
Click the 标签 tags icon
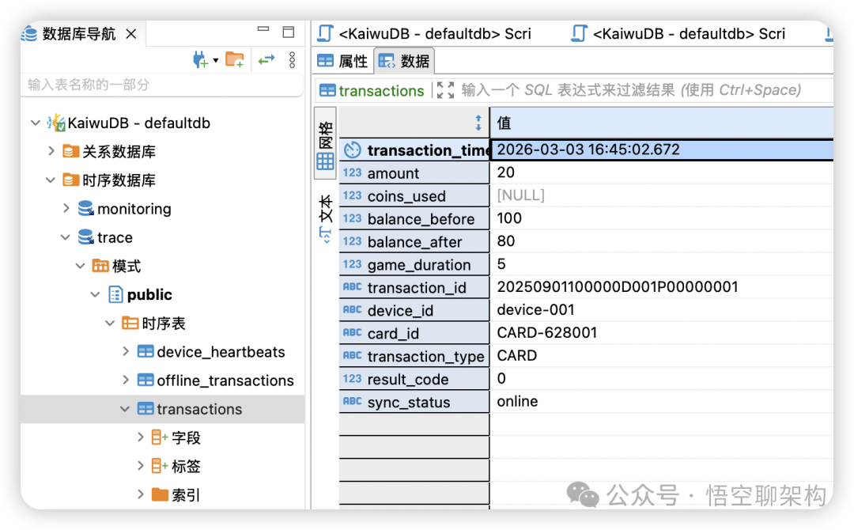(160, 466)
